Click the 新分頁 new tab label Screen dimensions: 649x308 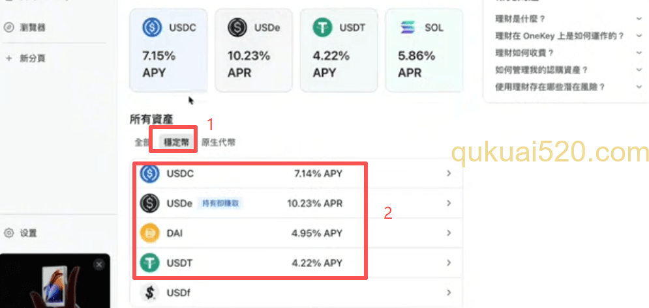pyautogui.click(x=33, y=59)
